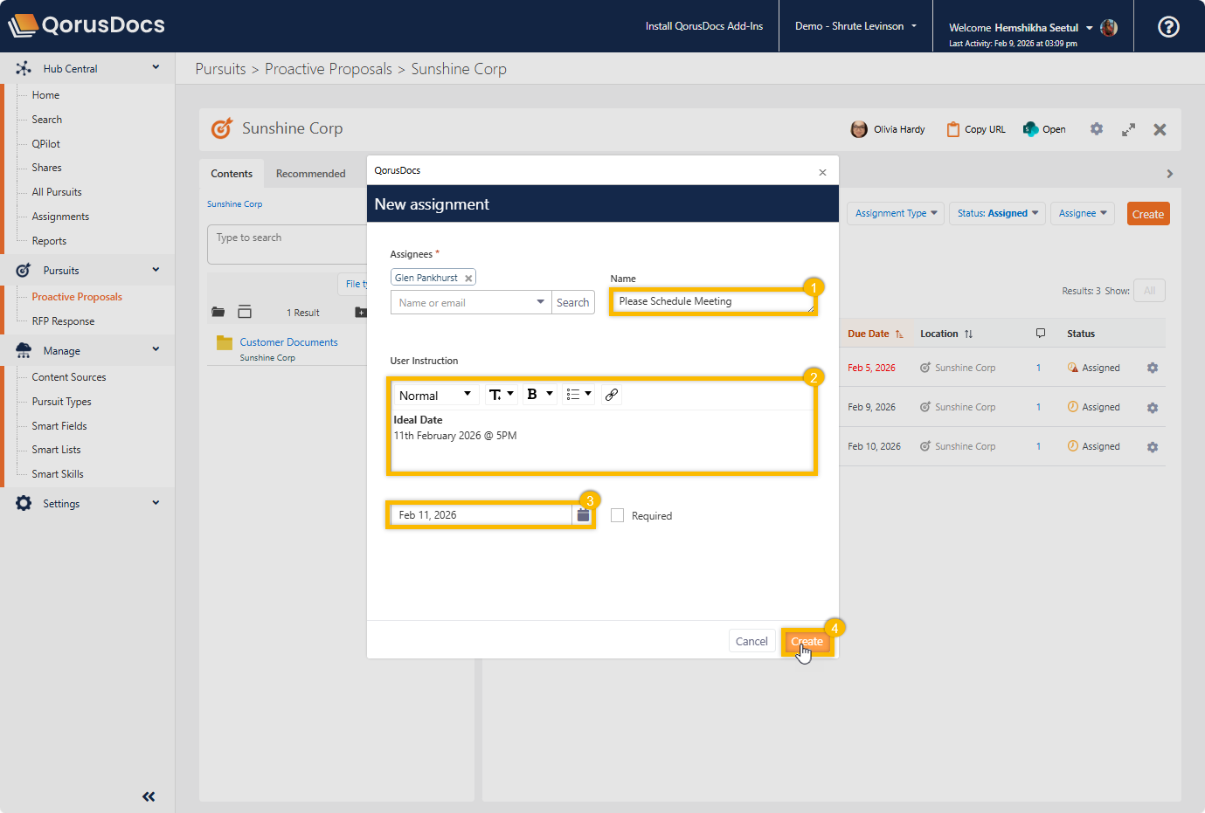This screenshot has width=1205, height=813.
Task: Open the calendar date picker icon
Action: pyautogui.click(x=583, y=515)
